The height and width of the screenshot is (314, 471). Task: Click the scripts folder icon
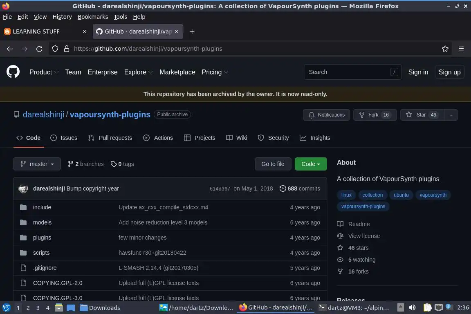tap(23, 253)
